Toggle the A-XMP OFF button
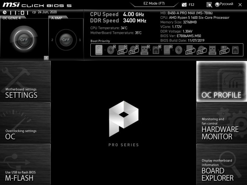The height and width of the screenshot is (185, 247). pos(66,39)
